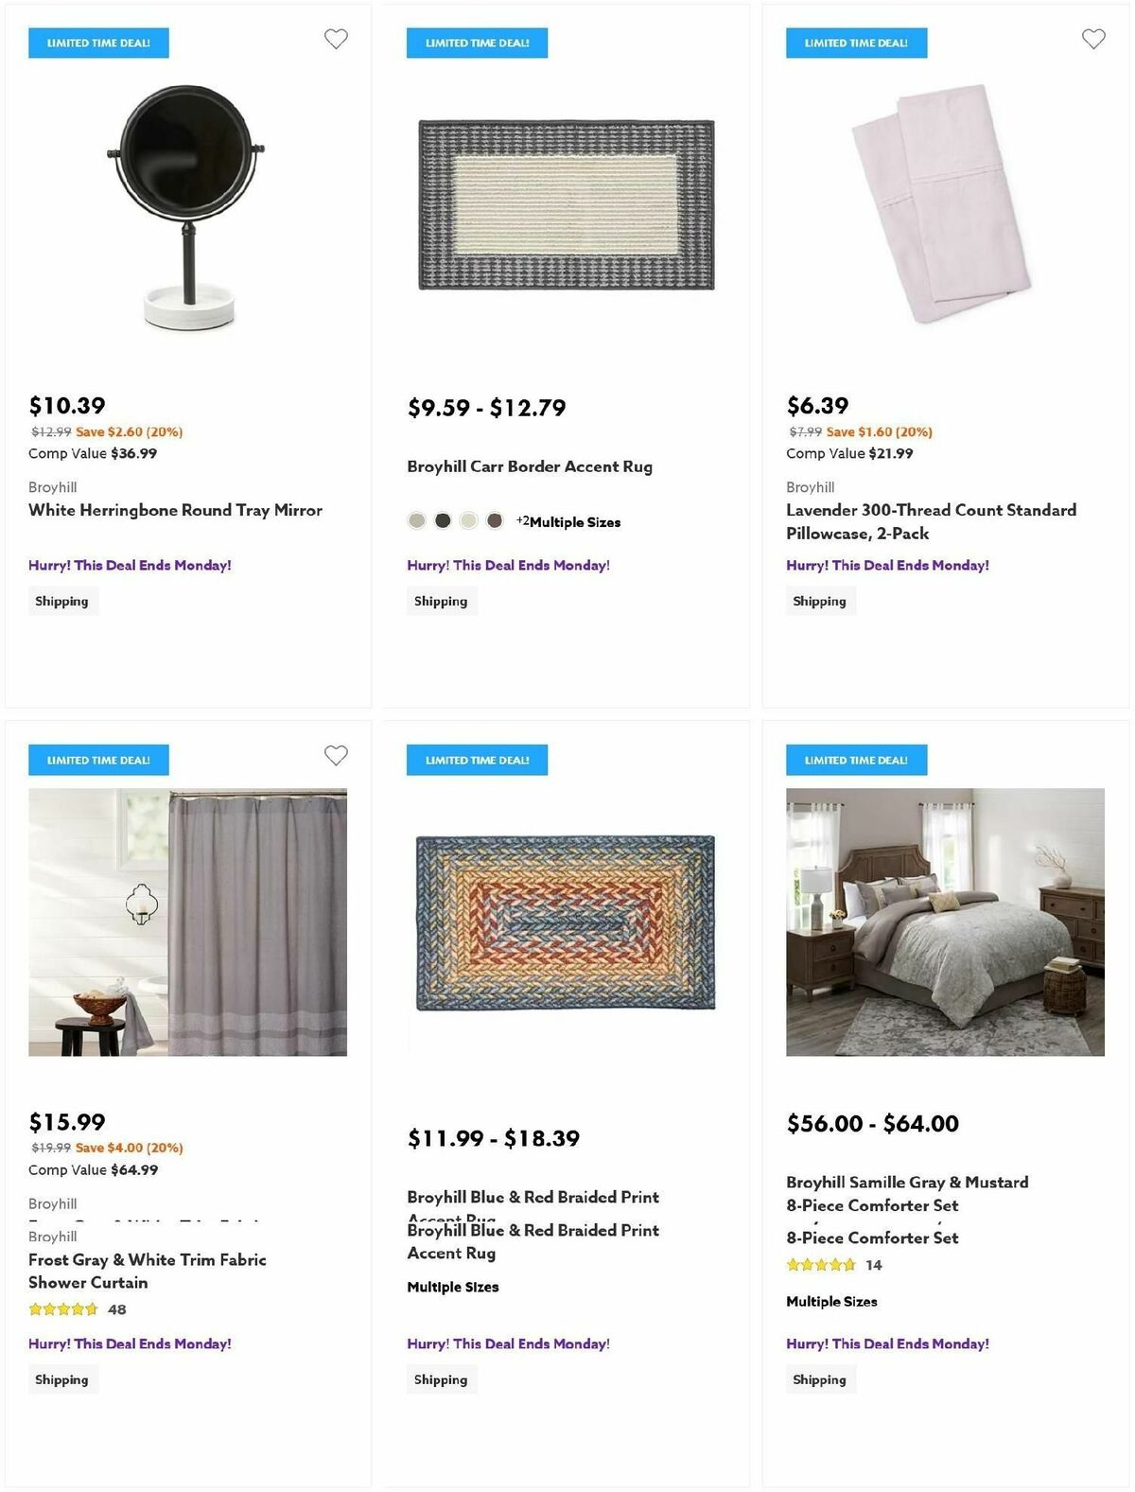Open Broyhill Carr Border Accent Rug product page
The height and width of the screenshot is (1492, 1135).
point(530,466)
